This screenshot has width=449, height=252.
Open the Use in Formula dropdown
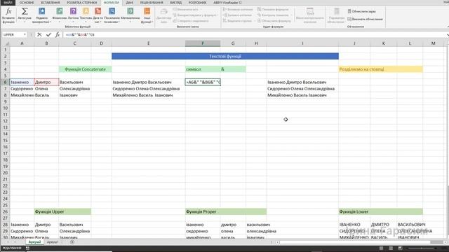coord(195,15)
